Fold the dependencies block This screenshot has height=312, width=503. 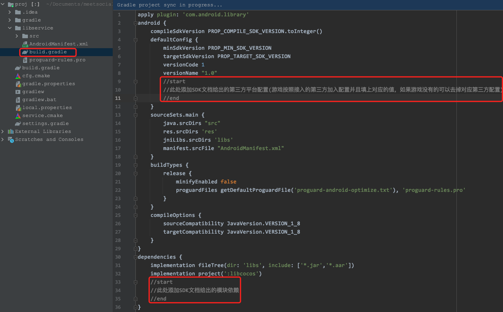coord(135,257)
